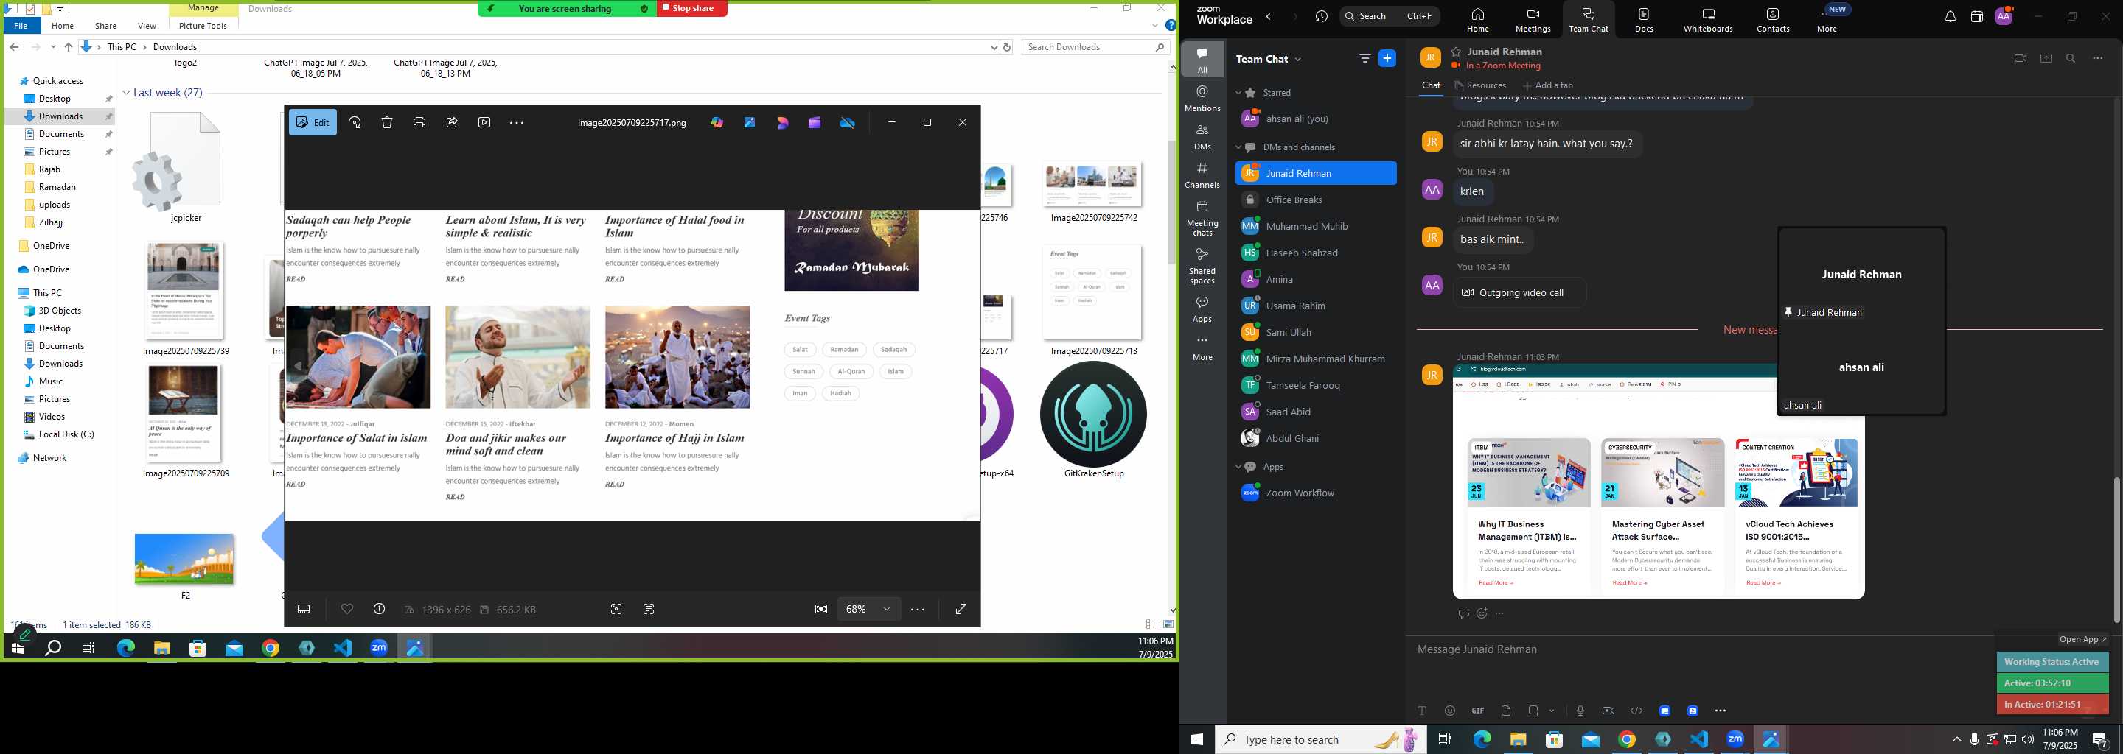This screenshot has width=2123, height=754.
Task: Open the File tab in File Explorer
Action: click(21, 26)
